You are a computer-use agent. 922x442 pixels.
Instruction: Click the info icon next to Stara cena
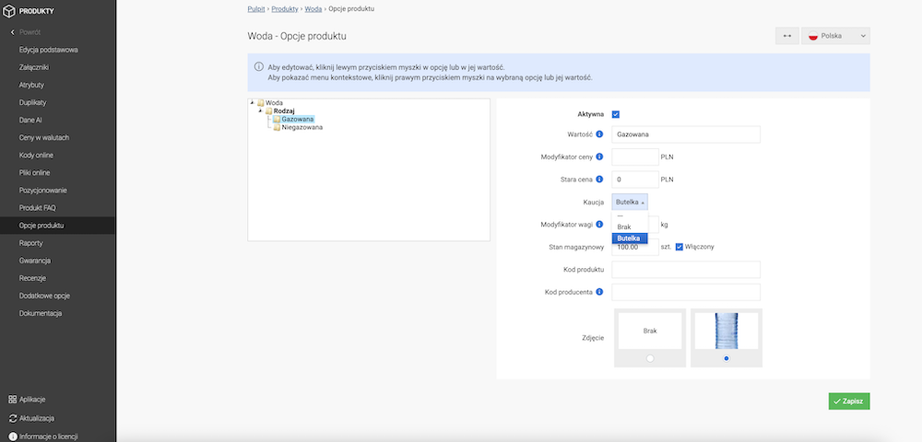click(599, 180)
